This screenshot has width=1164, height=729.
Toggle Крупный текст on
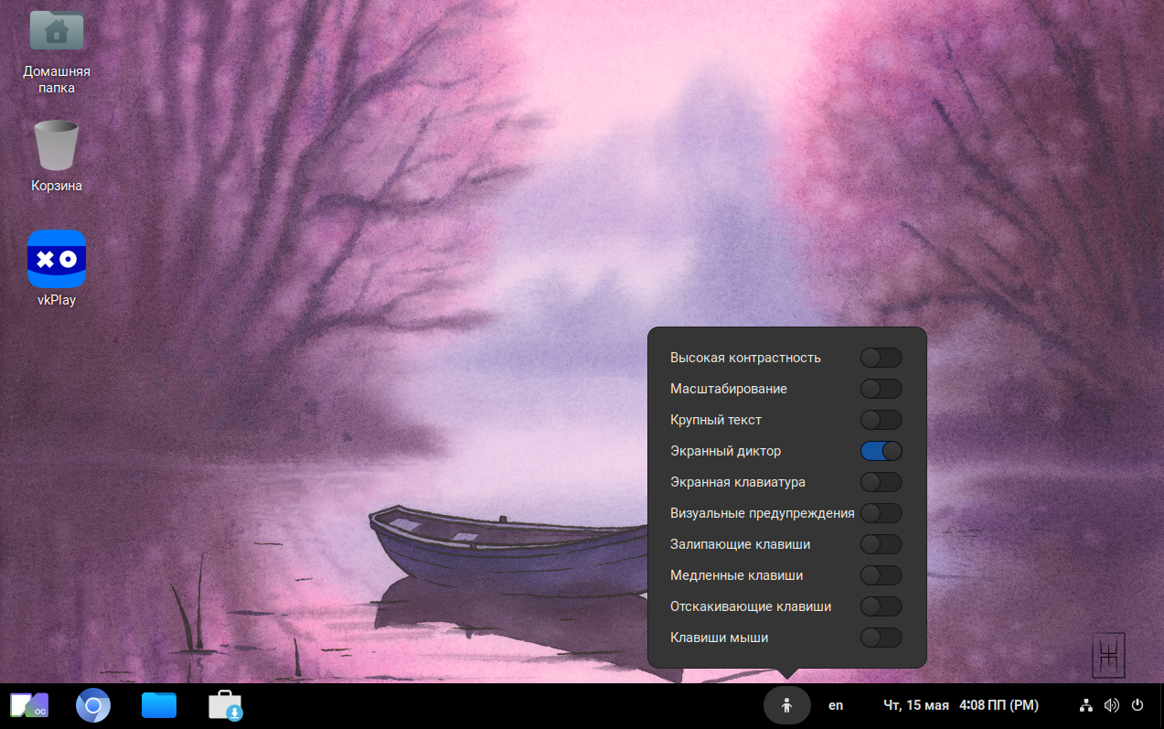click(x=881, y=420)
